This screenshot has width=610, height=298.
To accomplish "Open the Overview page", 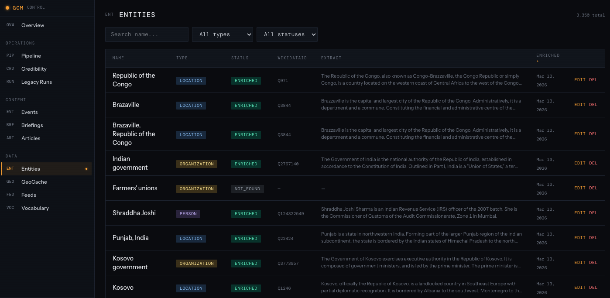I will pyautogui.click(x=34, y=25).
